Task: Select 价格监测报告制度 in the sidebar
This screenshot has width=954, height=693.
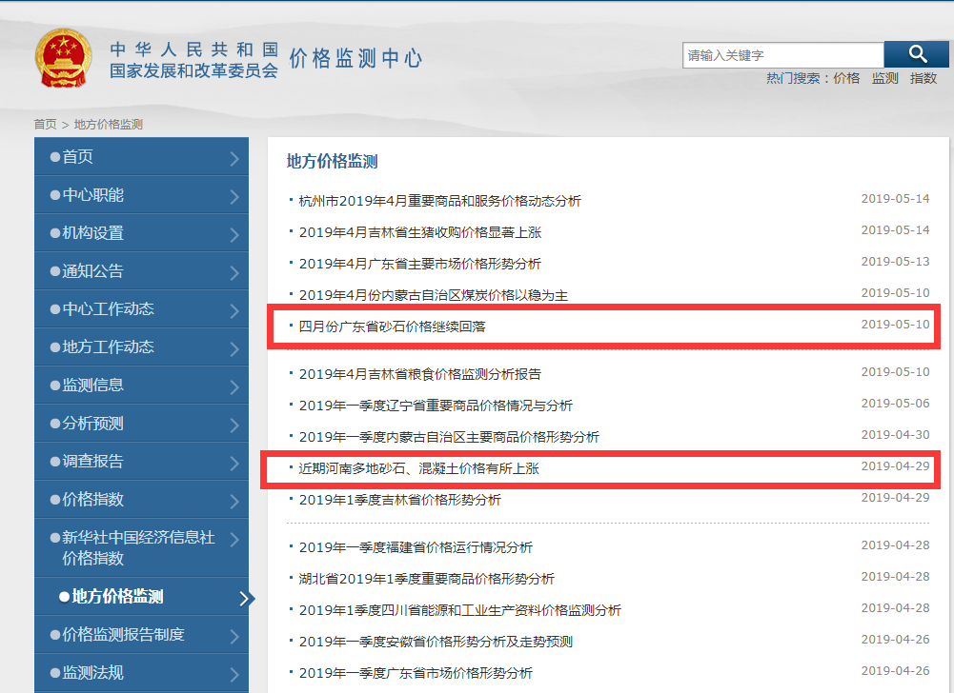Action: pyautogui.click(x=123, y=635)
